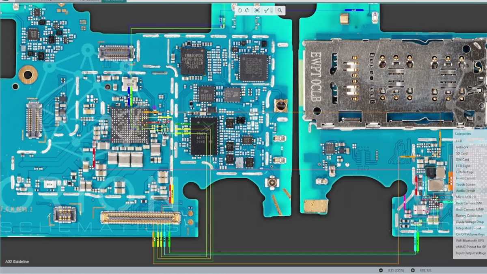Rotate the board view clockwise
This screenshot has width=487, height=274.
(x=248, y=10)
